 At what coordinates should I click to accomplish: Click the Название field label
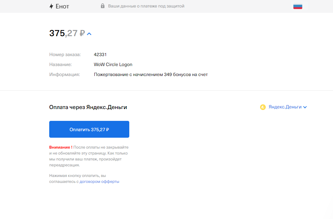pyautogui.click(x=60, y=64)
